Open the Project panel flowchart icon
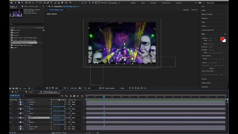 (44, 30)
